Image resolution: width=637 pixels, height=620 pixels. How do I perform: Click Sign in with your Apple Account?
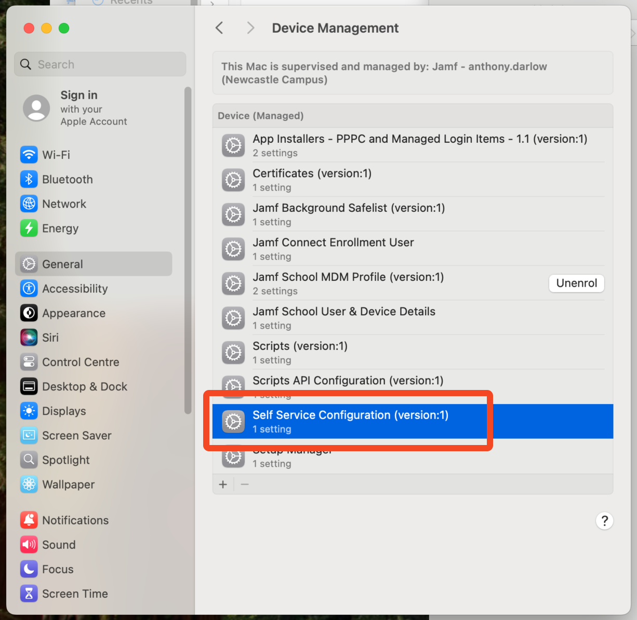coord(94,108)
